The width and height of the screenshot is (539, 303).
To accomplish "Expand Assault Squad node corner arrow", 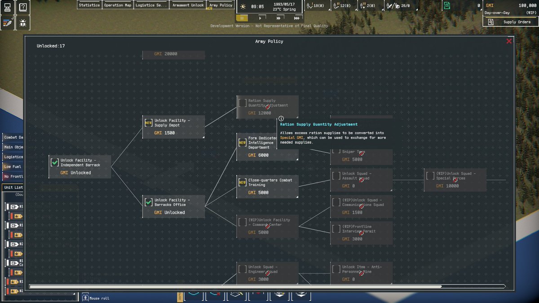I will (391, 190).
